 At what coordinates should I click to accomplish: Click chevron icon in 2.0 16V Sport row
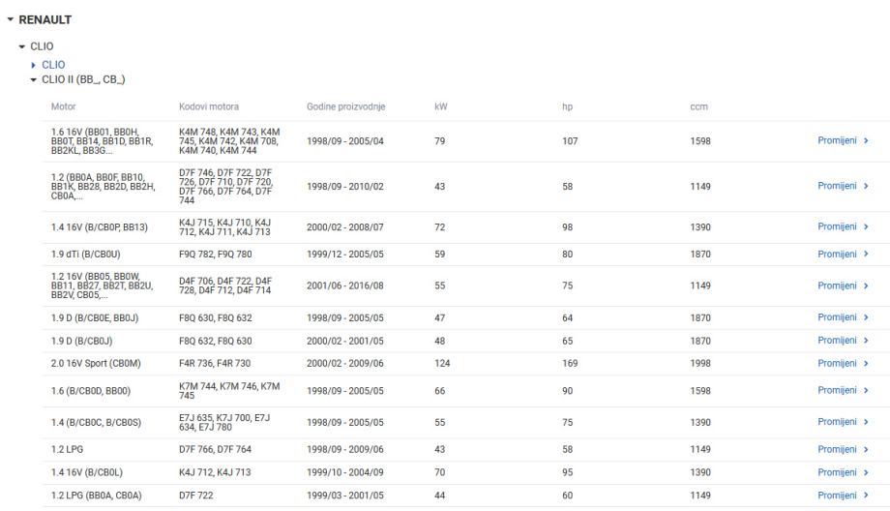click(x=866, y=363)
